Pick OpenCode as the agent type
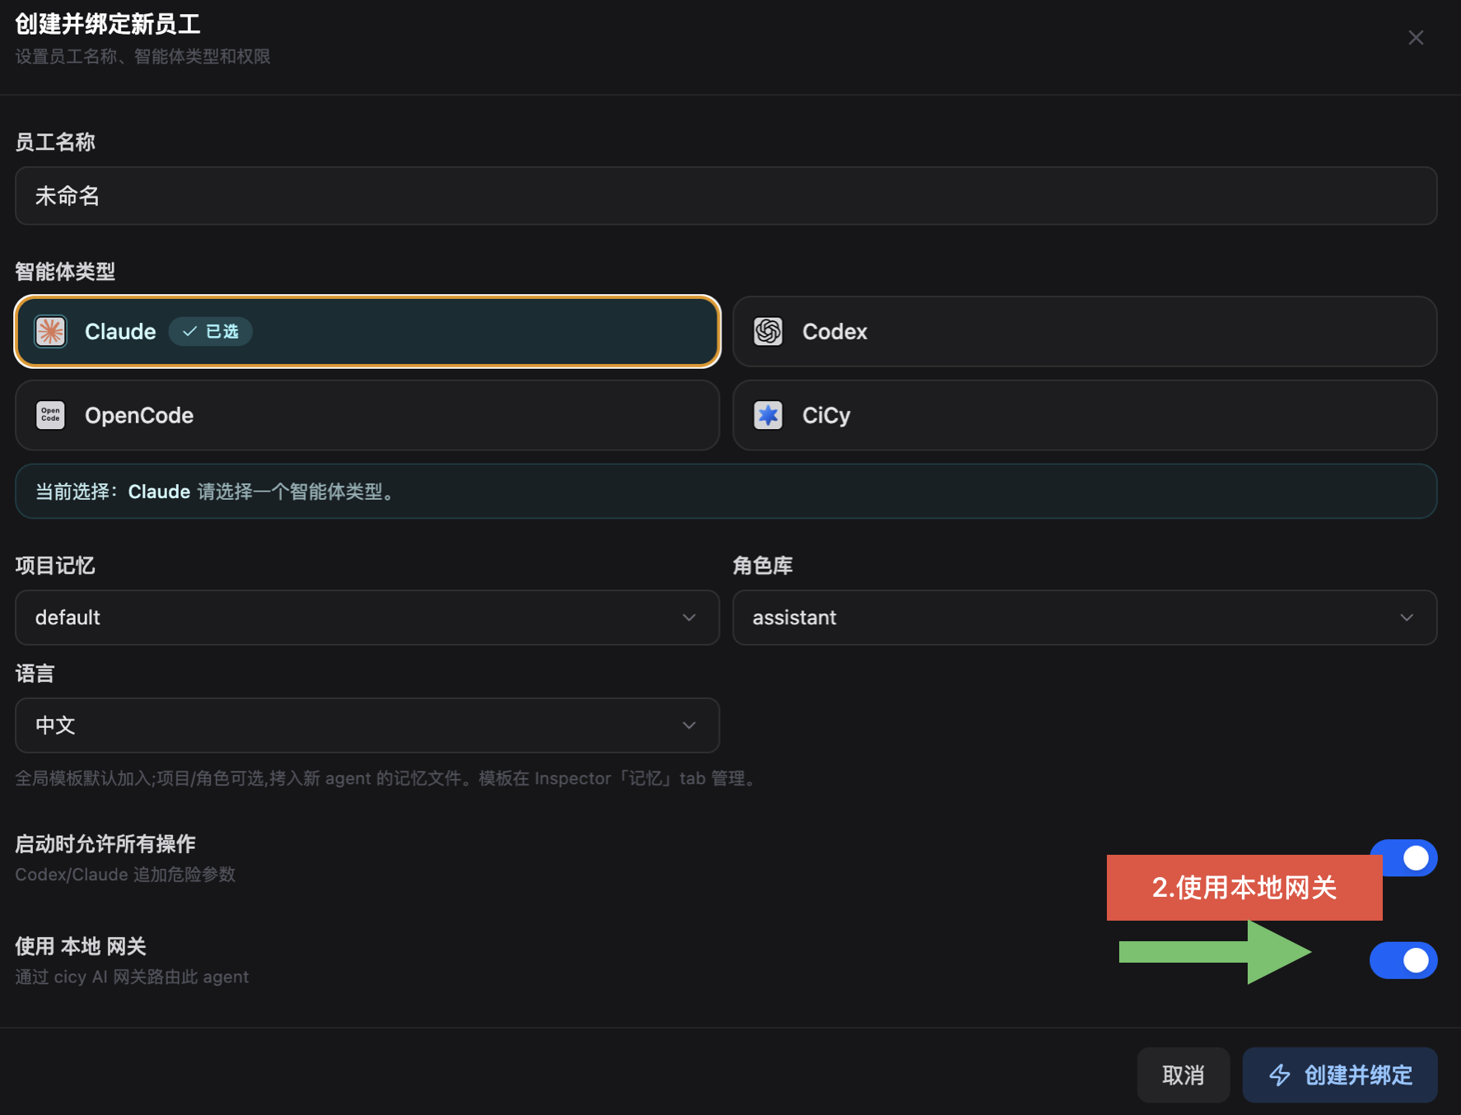This screenshot has height=1115, width=1461. (x=367, y=415)
